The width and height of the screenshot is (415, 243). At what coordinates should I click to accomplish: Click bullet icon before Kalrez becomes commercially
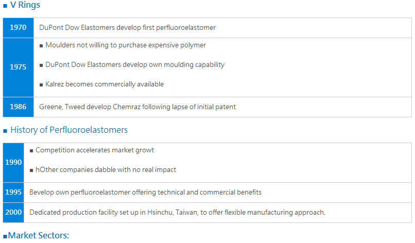(41, 85)
